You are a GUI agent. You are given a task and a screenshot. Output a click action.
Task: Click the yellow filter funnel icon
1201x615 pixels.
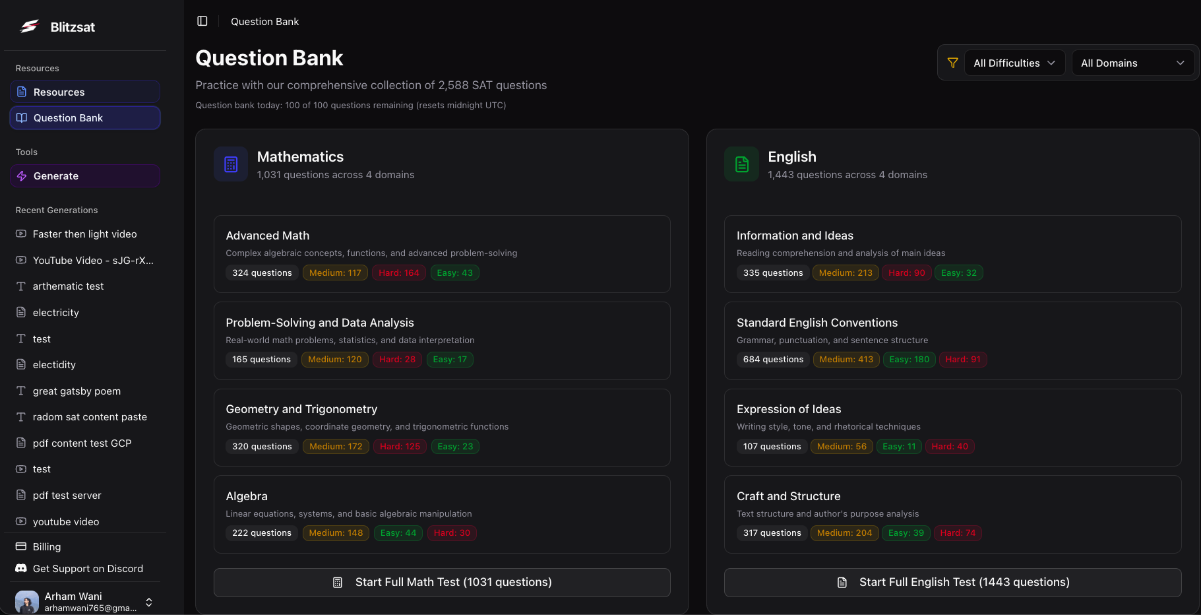tap(952, 63)
